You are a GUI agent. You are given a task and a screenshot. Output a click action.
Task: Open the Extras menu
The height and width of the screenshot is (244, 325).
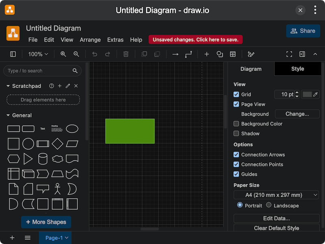(x=115, y=39)
